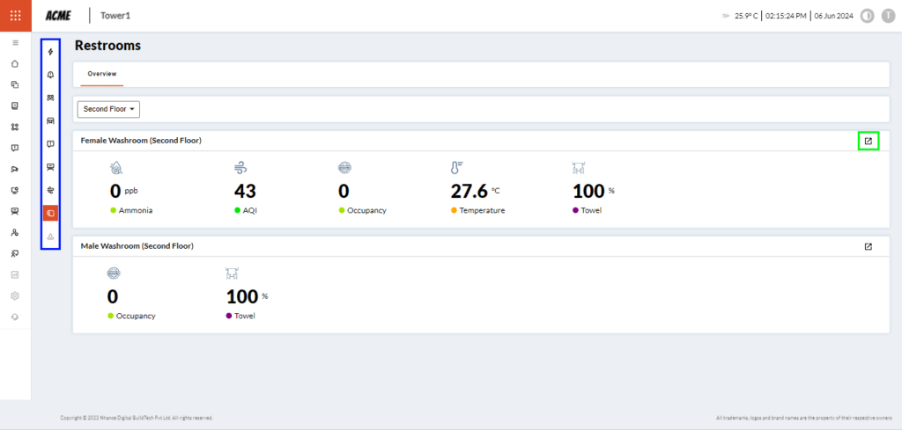Open Male Washroom in expanded view
Viewport: 902px width, 430px height.
point(868,246)
